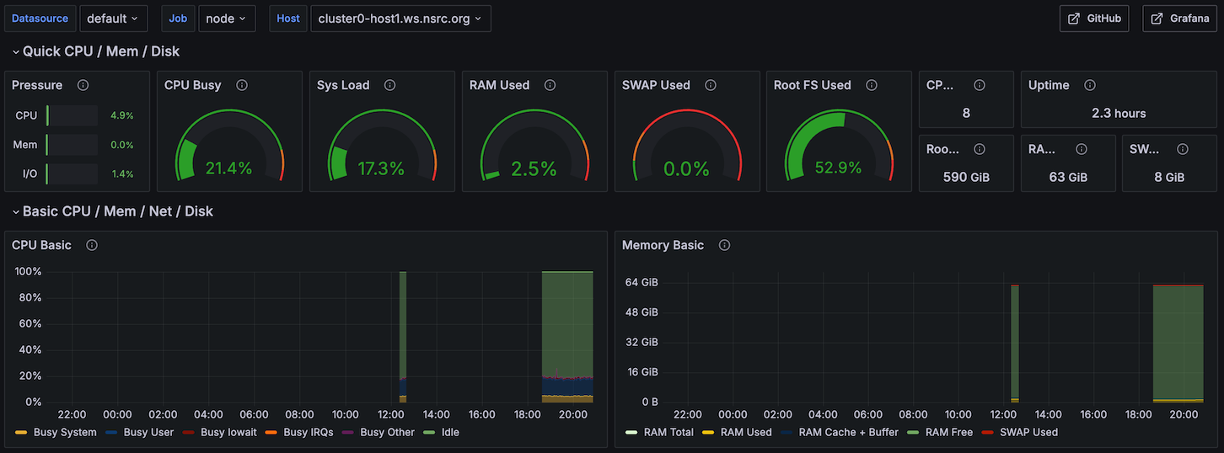Toggle Idle series in CPU Basic legend
This screenshot has width=1224, height=453.
pos(450,432)
